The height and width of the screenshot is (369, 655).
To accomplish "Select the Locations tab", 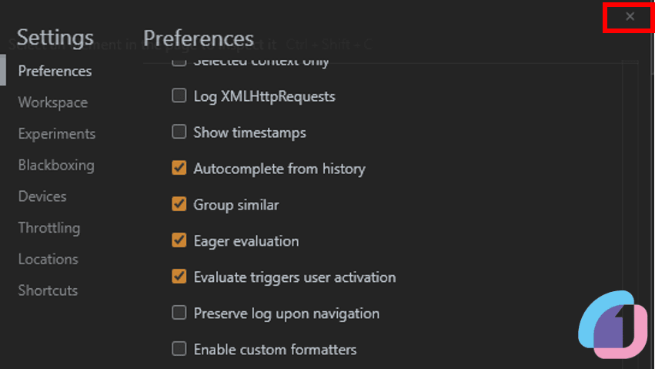I will (48, 259).
